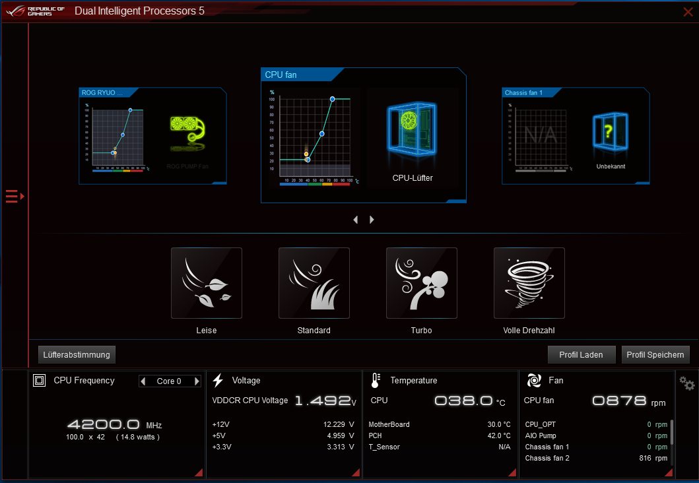Click the '+5V' voltage row
The image size is (699, 483).
(283, 435)
